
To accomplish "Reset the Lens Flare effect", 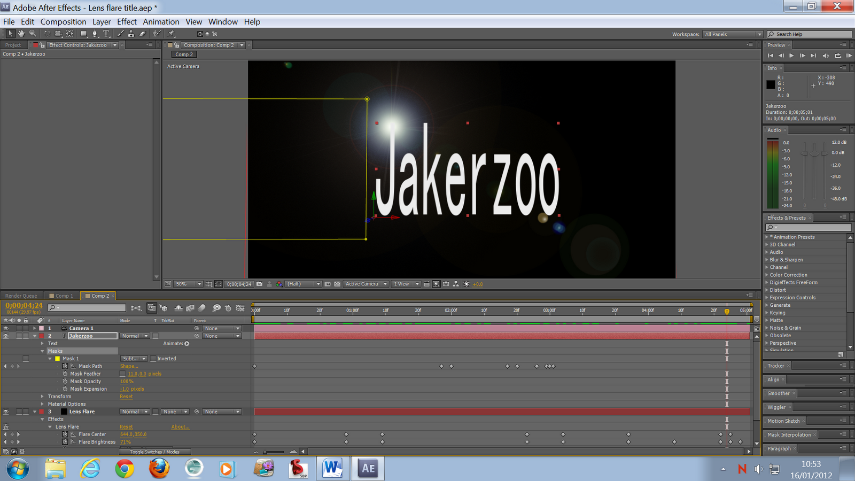I will click(x=126, y=426).
